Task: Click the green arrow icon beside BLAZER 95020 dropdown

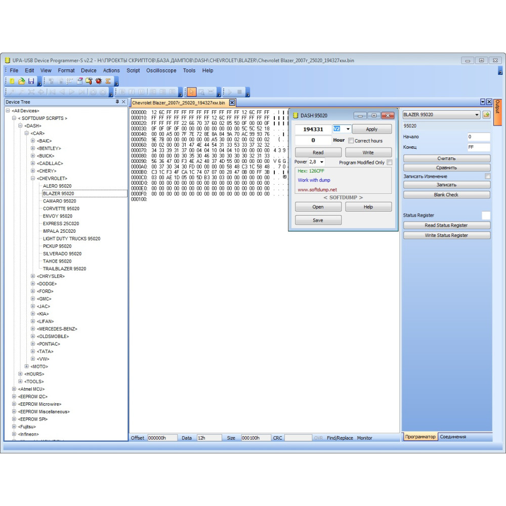Action: click(487, 114)
